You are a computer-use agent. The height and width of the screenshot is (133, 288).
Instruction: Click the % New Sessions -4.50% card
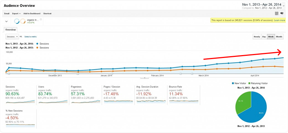coord(20,119)
